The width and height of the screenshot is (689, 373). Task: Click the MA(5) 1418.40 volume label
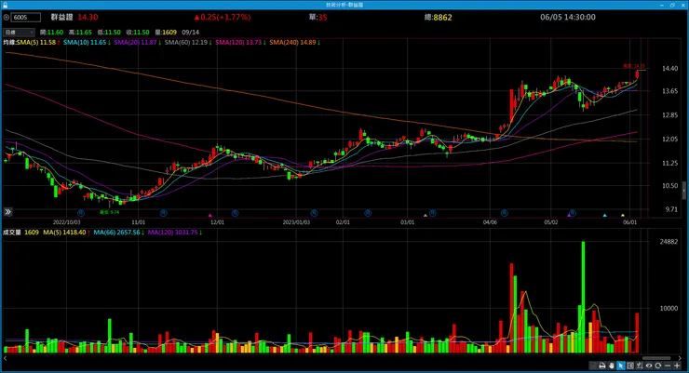[x=66, y=233]
